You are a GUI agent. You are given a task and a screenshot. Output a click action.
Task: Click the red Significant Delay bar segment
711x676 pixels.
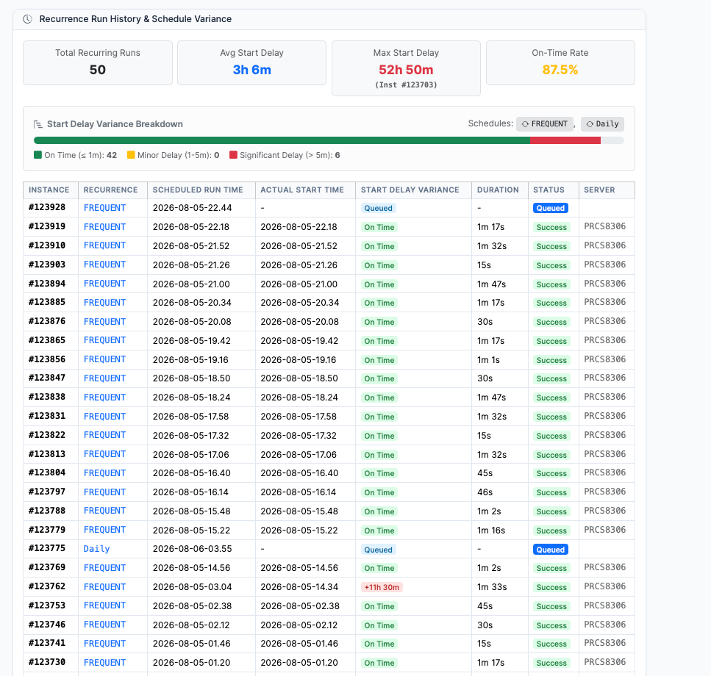tap(565, 140)
